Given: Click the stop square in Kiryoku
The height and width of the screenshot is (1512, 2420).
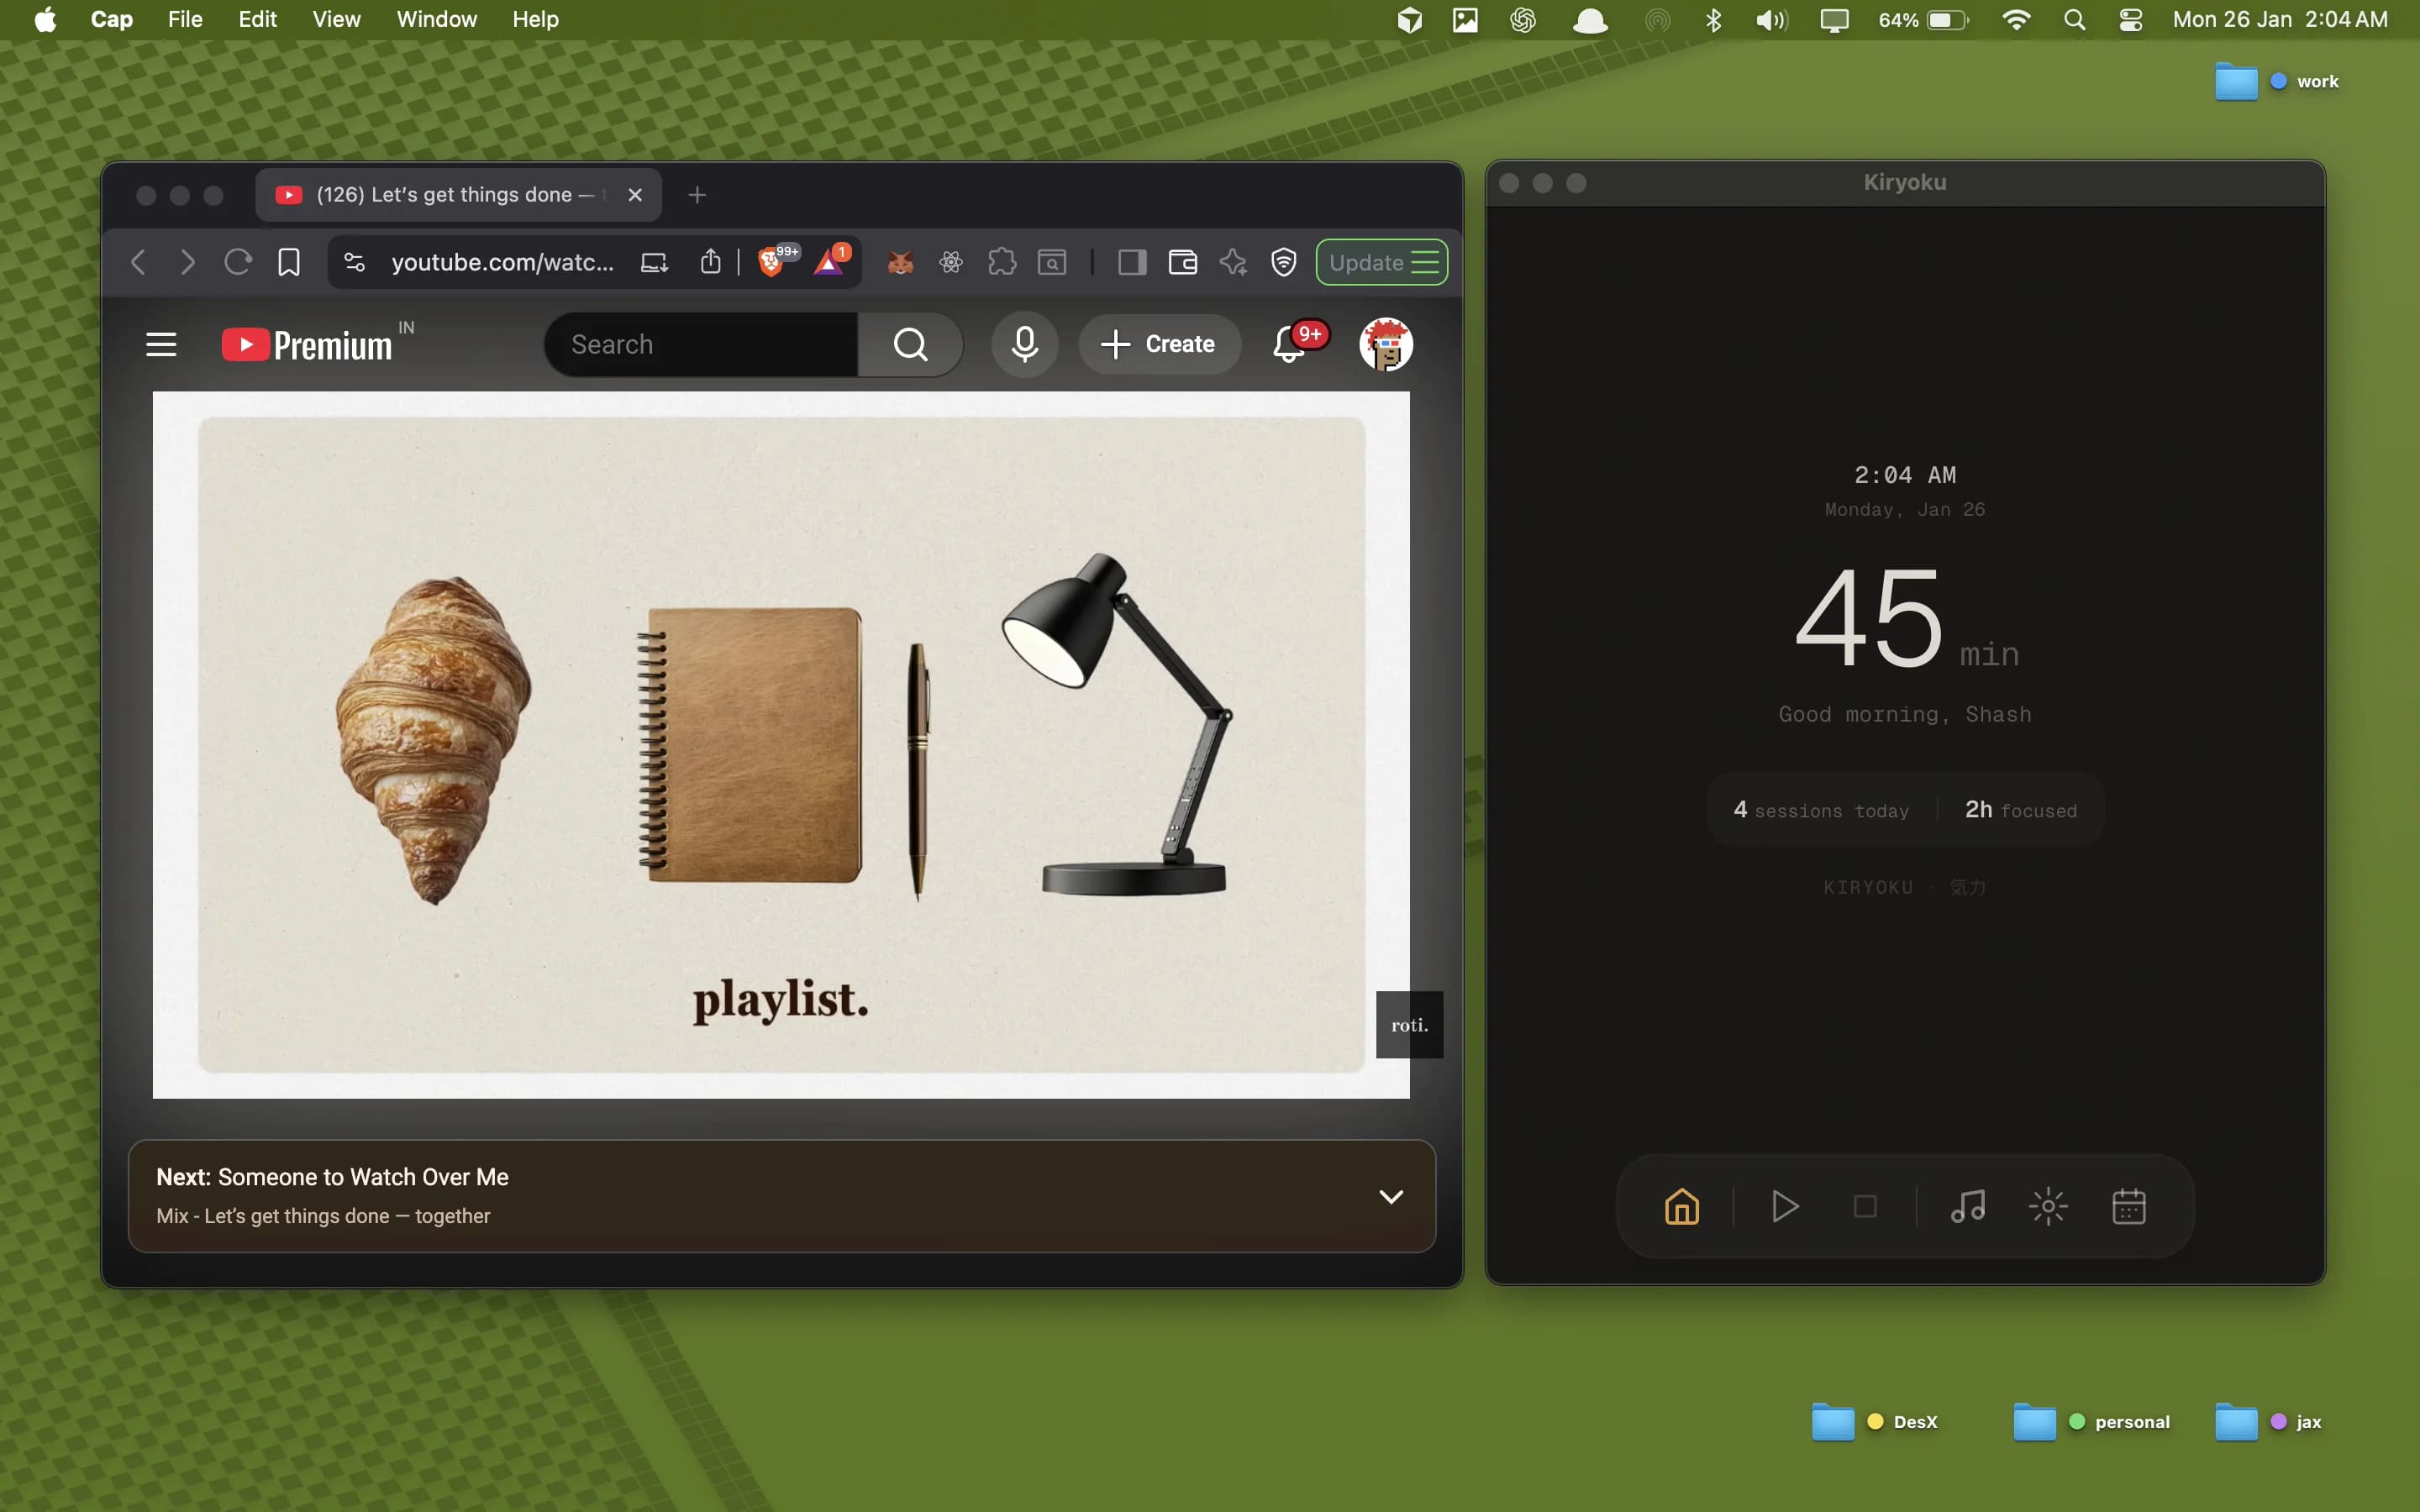Looking at the screenshot, I should point(1865,1206).
